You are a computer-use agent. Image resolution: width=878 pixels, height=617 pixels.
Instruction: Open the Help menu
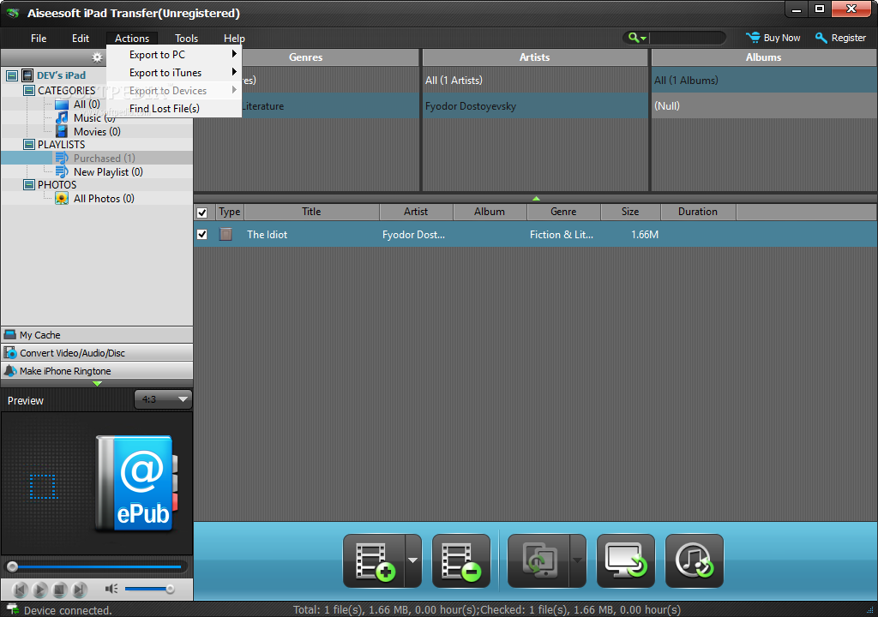pyautogui.click(x=234, y=38)
